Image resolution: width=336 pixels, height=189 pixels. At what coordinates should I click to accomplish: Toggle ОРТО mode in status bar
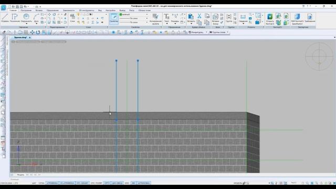(x=107, y=183)
